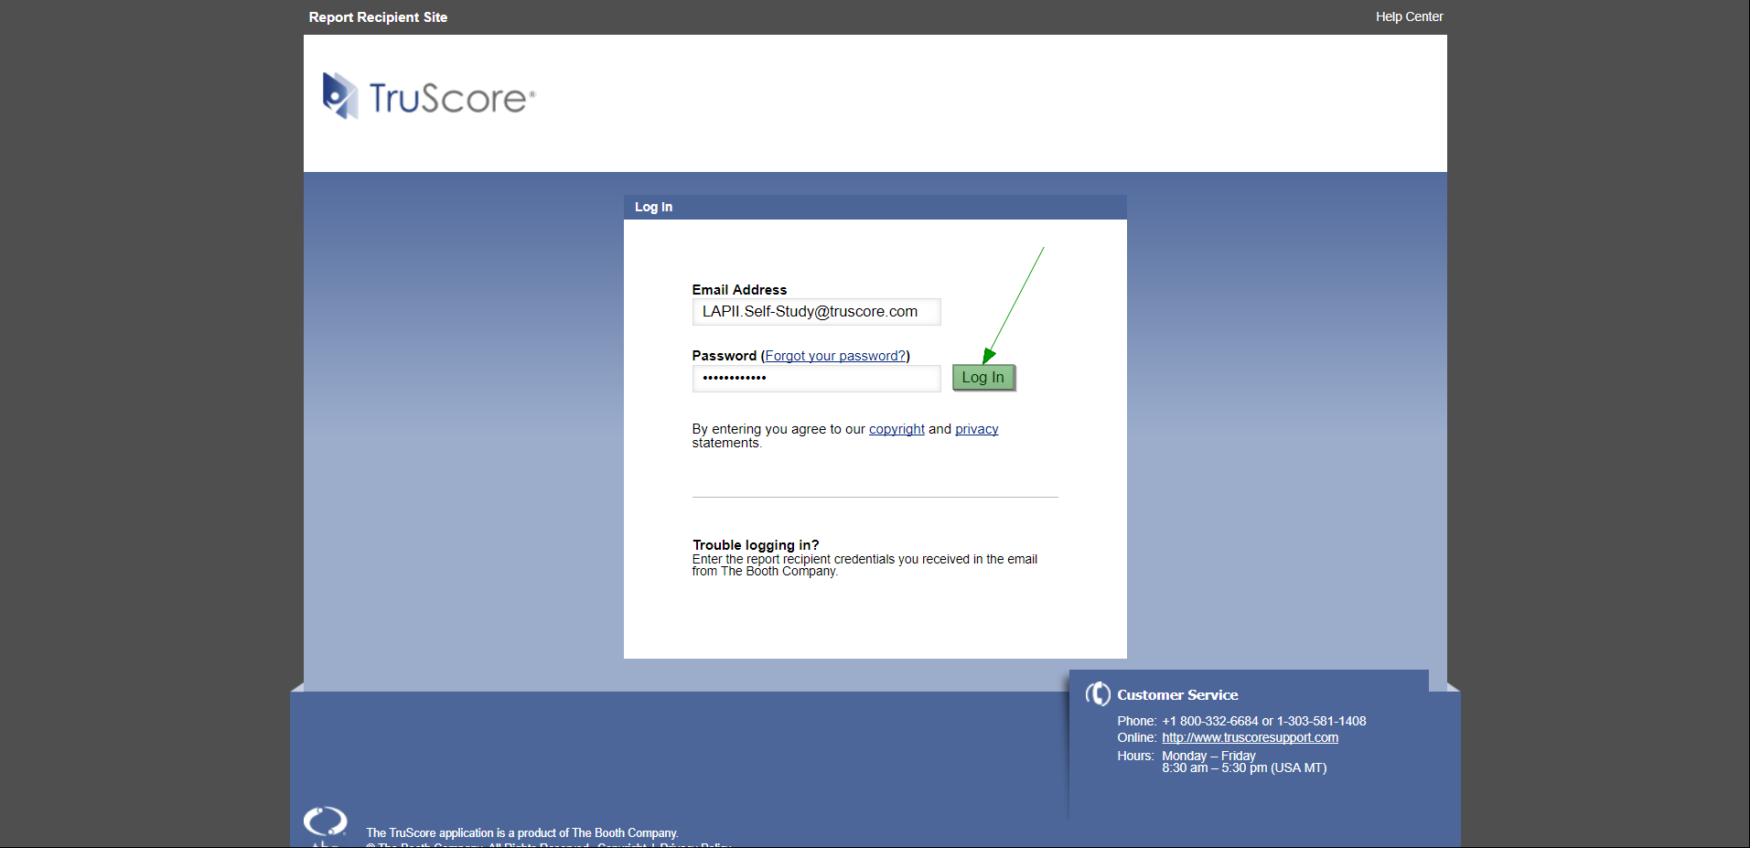Open the privacy statement link
The height and width of the screenshot is (848, 1750).
(976, 429)
